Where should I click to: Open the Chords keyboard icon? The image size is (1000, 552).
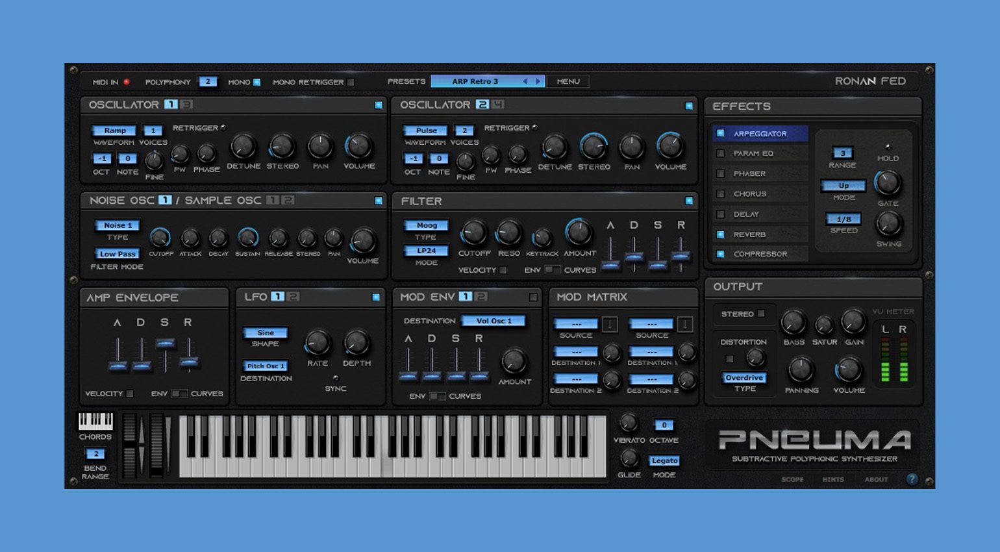coord(95,421)
